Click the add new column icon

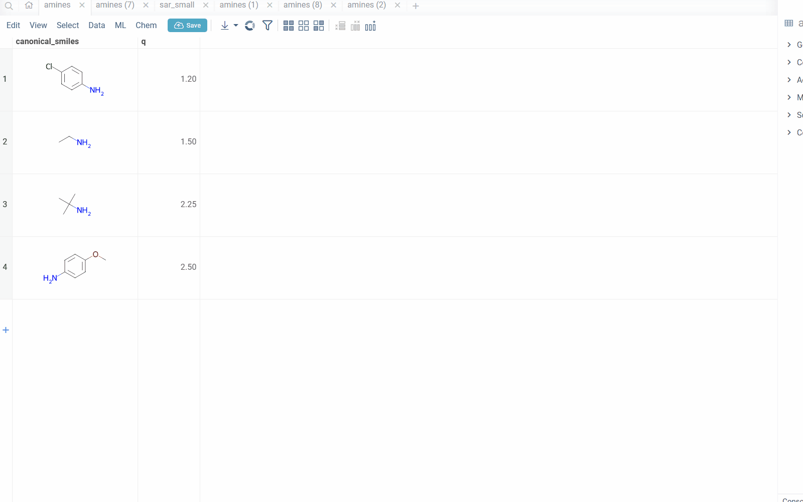click(x=370, y=26)
